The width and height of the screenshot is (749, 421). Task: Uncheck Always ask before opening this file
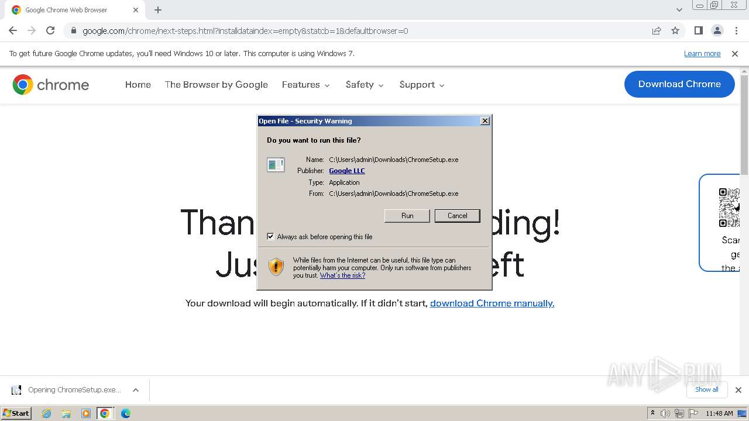270,237
